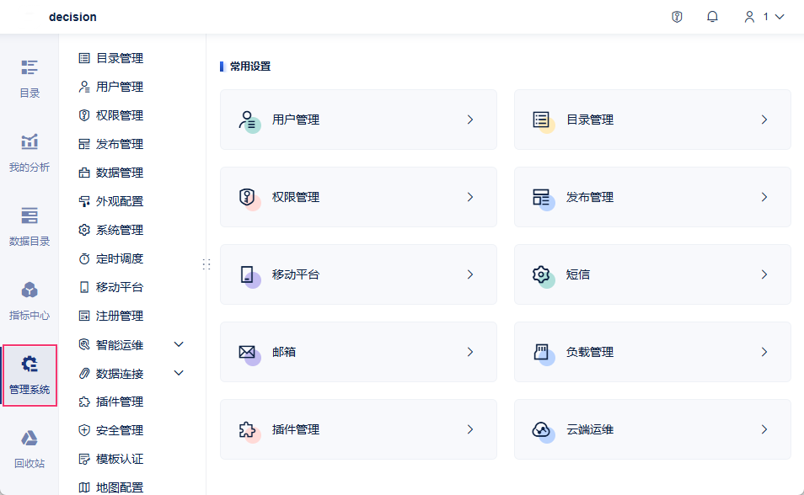Screen dimensions: 804x495
Task: Expand the 智能运维 submenu
Action: [178, 344]
